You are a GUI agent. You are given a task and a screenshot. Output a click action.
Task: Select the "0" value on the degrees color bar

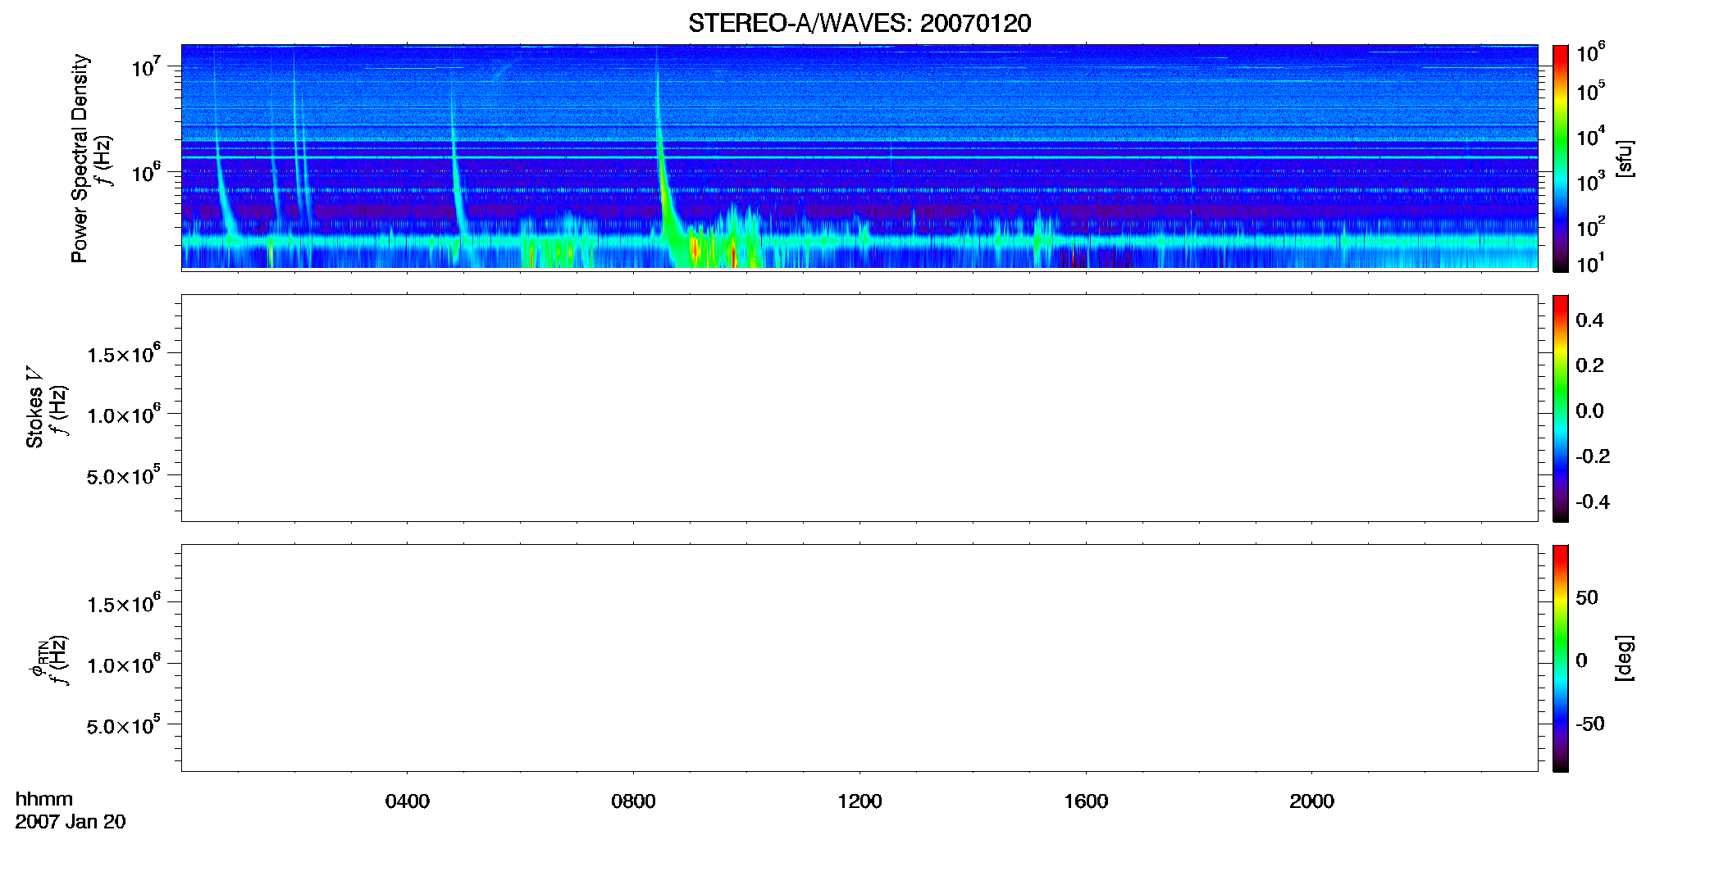1581,660
